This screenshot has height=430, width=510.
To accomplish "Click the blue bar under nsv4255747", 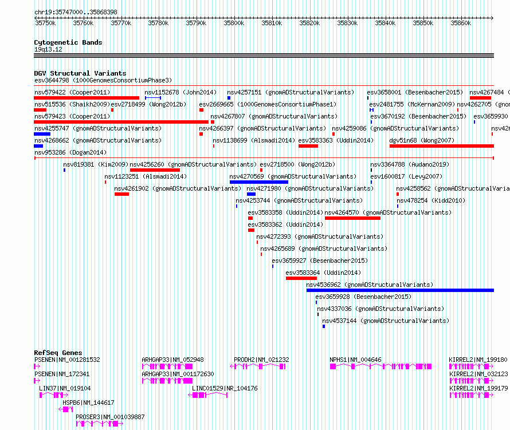I will tap(42, 134).
